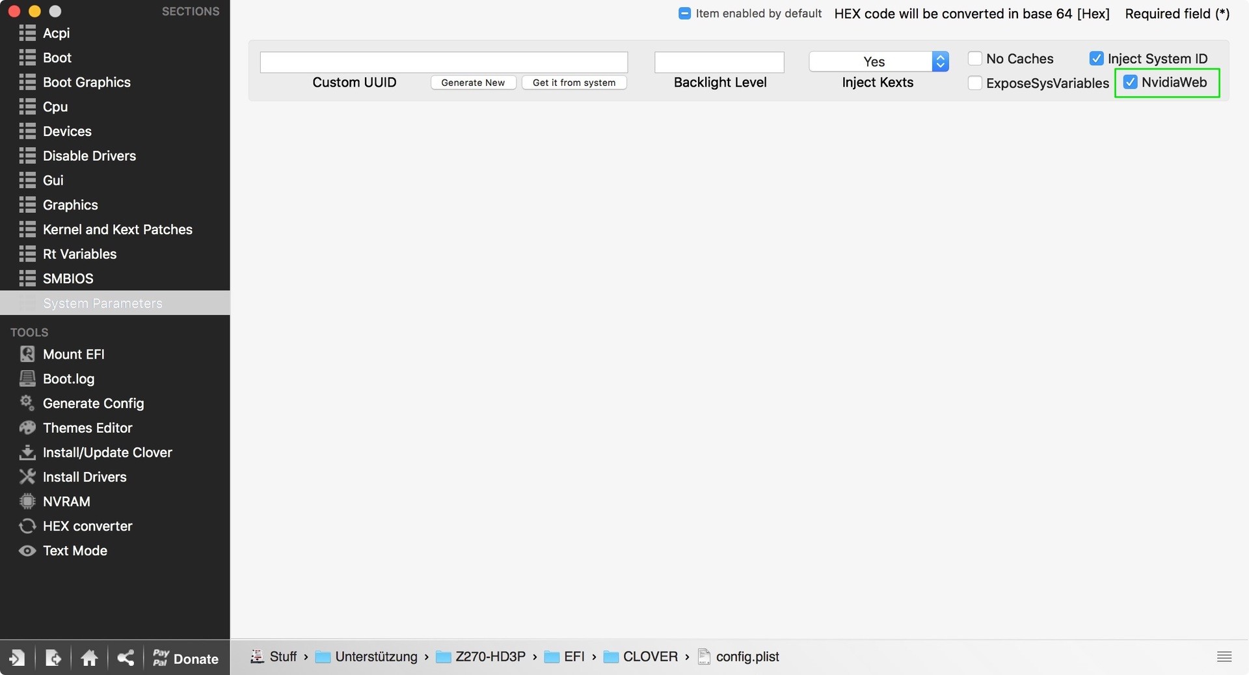Enable the No Caches checkbox

[975, 59]
